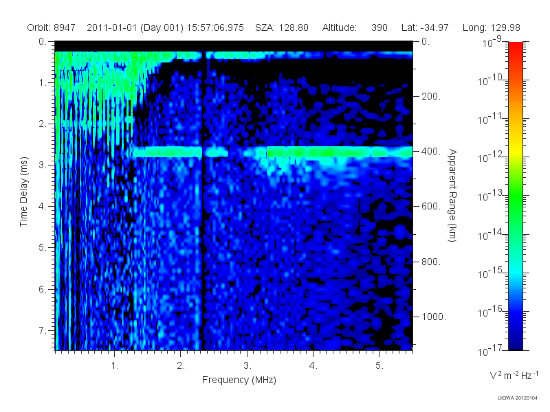Click the 'Apparent Range (km)' axis label
550x412 pixels.
click(x=452, y=195)
